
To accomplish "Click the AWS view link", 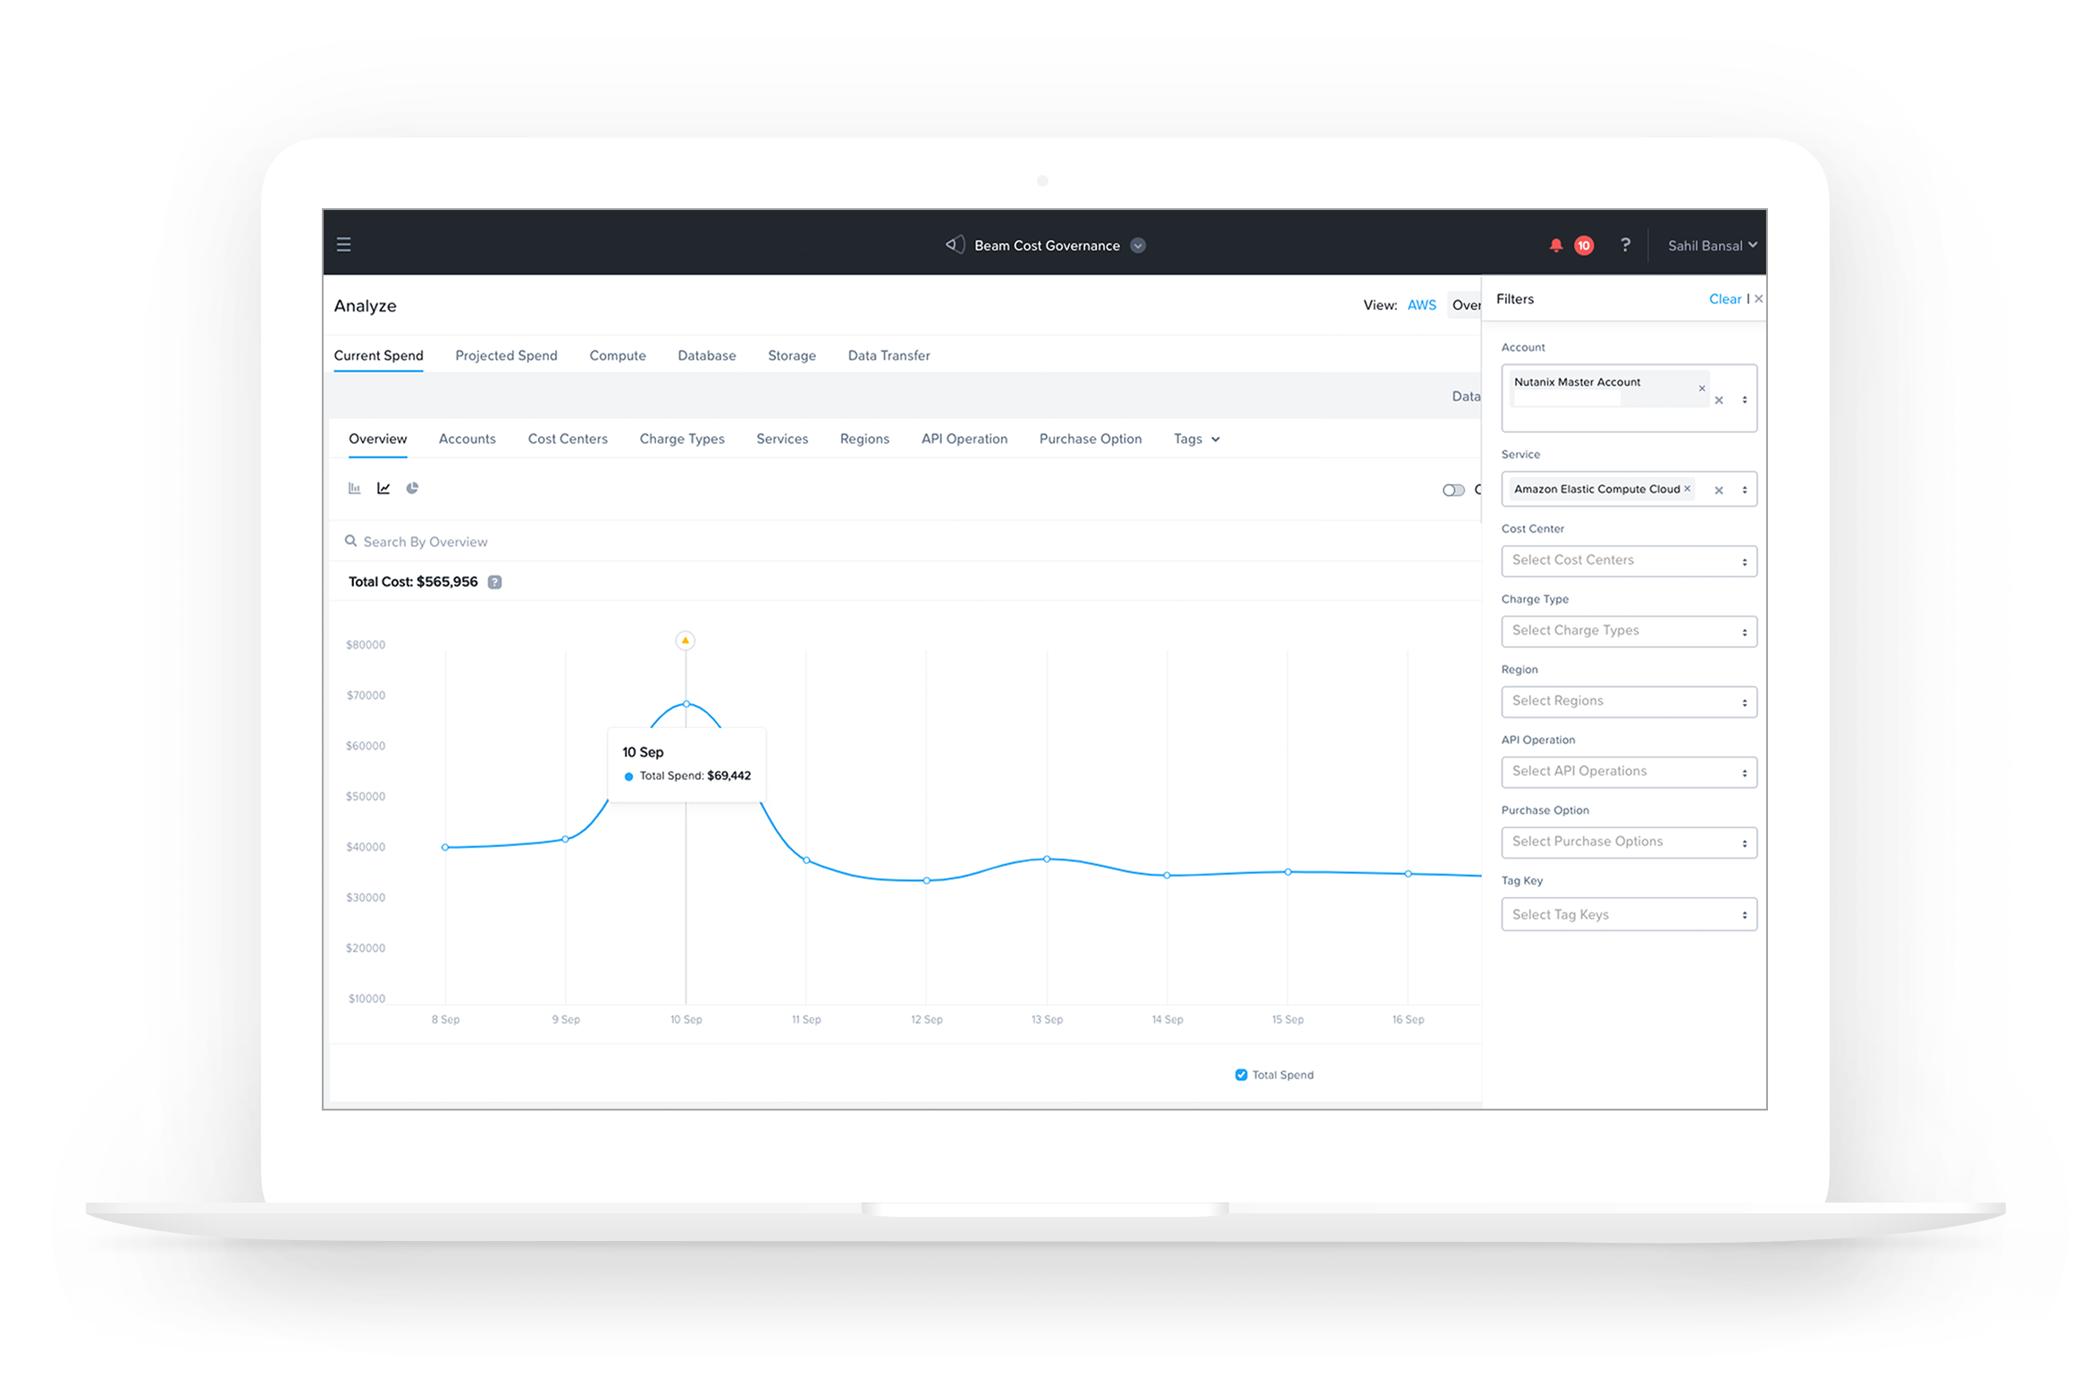I will (1421, 306).
